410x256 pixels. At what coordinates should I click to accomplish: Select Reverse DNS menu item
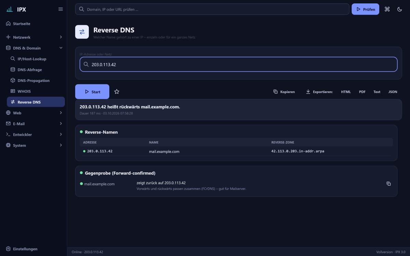pyautogui.click(x=36, y=102)
